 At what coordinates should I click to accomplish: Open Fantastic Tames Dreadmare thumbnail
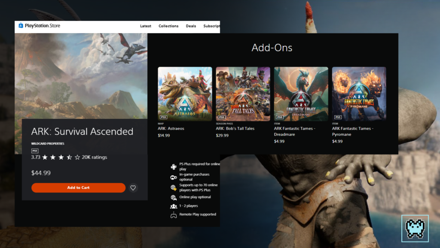[x=301, y=94]
